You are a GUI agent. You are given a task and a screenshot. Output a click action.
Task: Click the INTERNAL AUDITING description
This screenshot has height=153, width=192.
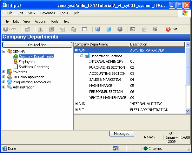[146, 104]
